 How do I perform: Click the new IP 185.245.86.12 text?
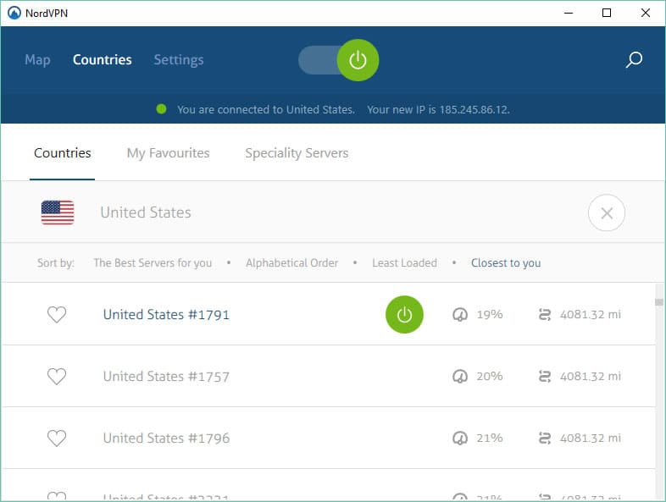[438, 109]
